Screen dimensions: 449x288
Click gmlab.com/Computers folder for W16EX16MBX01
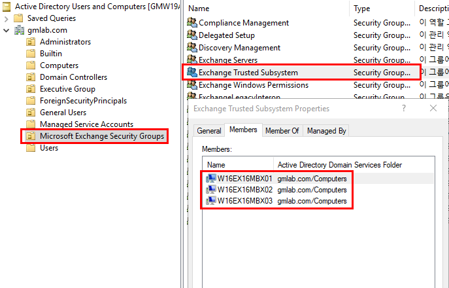312,179
